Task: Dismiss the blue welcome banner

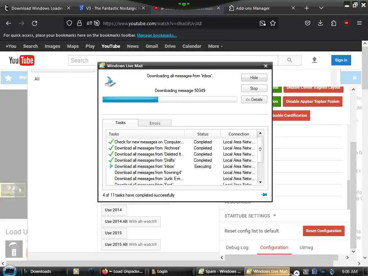Action: click(x=355, y=78)
